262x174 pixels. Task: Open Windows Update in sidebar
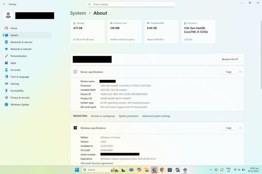tap(20, 105)
